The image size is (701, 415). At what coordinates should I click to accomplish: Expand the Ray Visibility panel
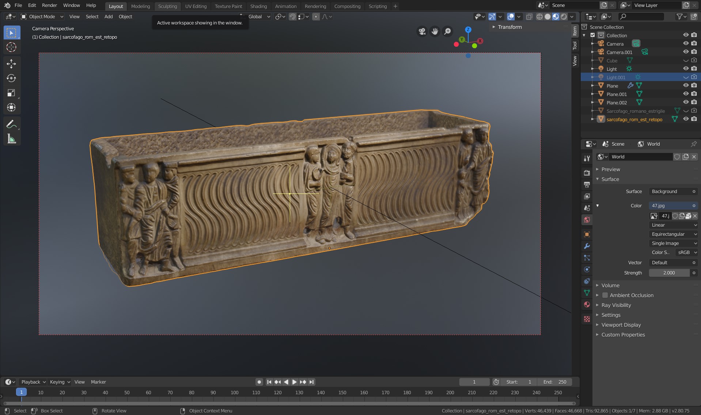(x=616, y=305)
